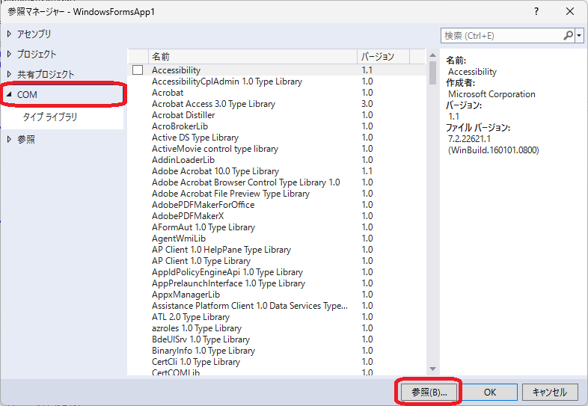This screenshot has height=406, width=588.
Task: Select the Acrobat Distiller row
Action: 277,115
